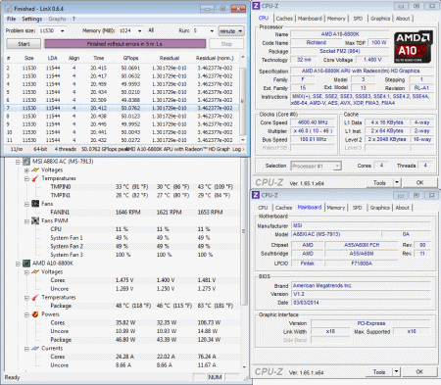The image size is (441, 385).
Task: Click the Time column header in LinX
Action: coord(98,58)
